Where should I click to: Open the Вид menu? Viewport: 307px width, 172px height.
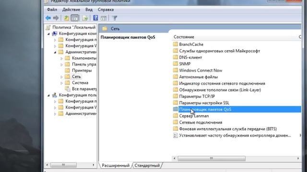(89, 10)
